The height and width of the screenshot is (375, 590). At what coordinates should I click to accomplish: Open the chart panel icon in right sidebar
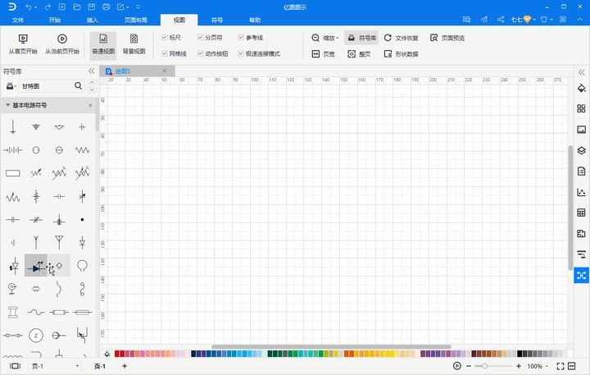[x=581, y=192]
